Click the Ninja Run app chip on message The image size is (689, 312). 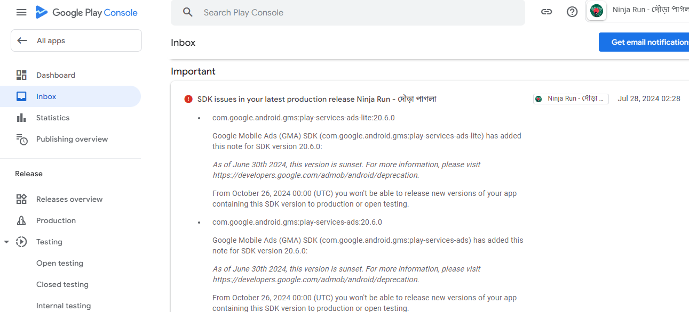pyautogui.click(x=571, y=99)
